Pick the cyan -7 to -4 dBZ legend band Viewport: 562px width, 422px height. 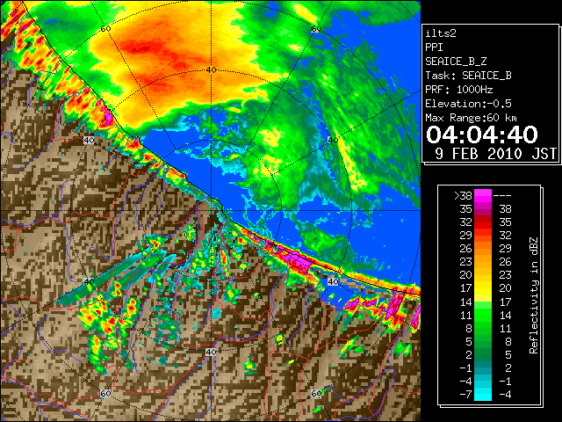click(x=483, y=395)
